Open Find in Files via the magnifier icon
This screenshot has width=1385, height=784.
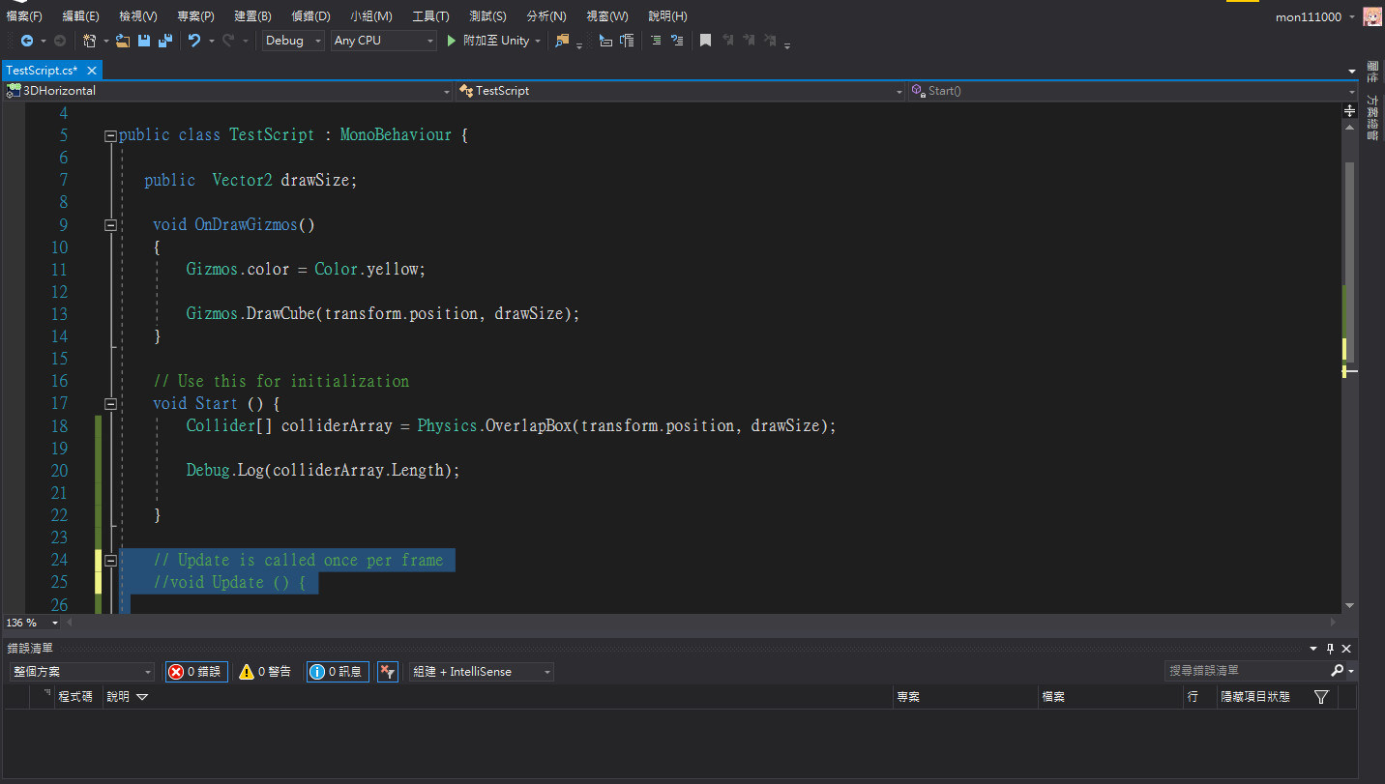point(561,41)
